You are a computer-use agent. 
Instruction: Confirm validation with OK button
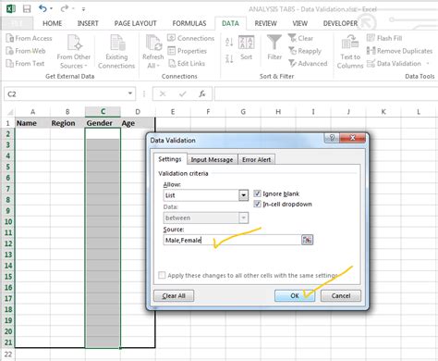click(x=295, y=295)
